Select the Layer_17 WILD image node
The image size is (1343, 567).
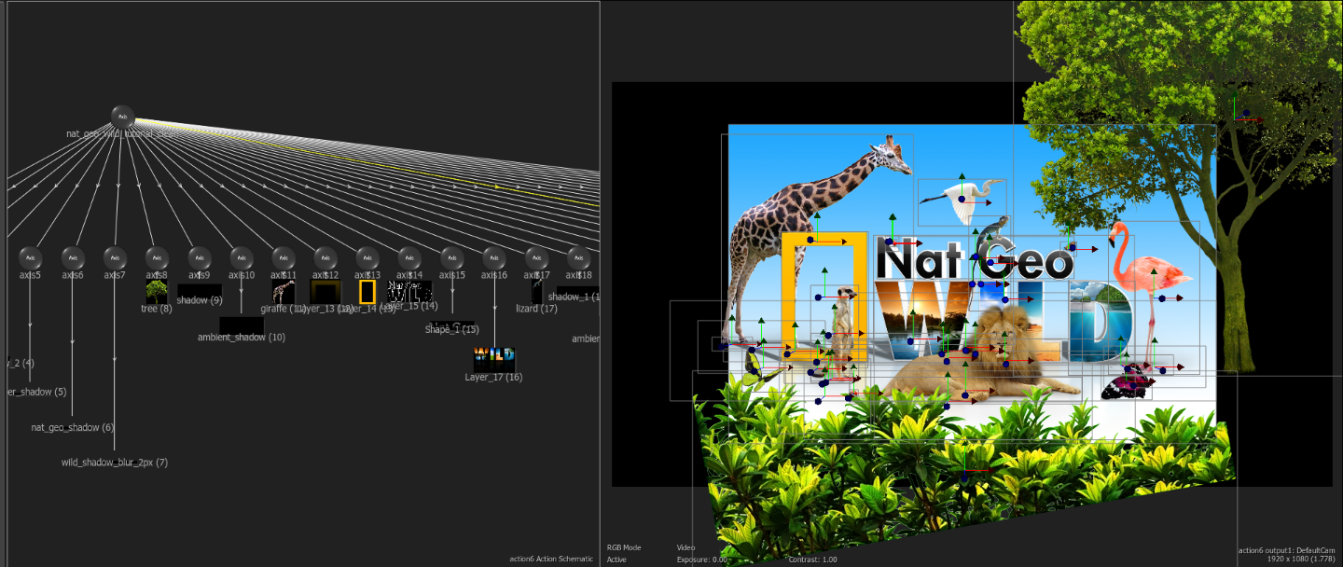(494, 358)
